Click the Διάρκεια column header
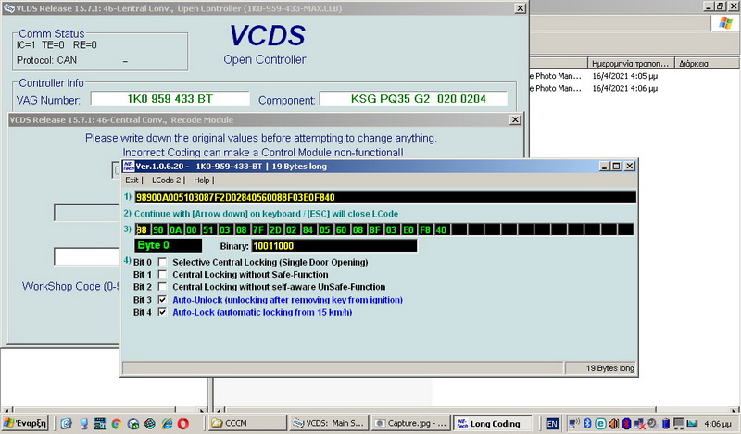The image size is (741, 434). (x=708, y=63)
